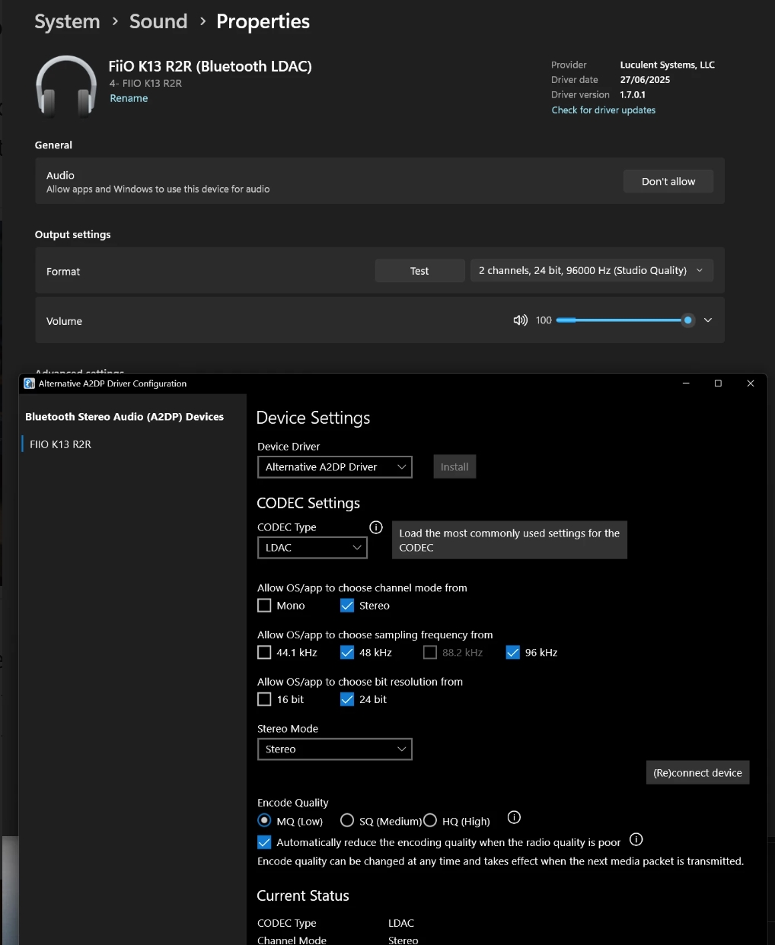Enable the Mono channel mode checkbox
This screenshot has height=945, width=775.
(265, 606)
